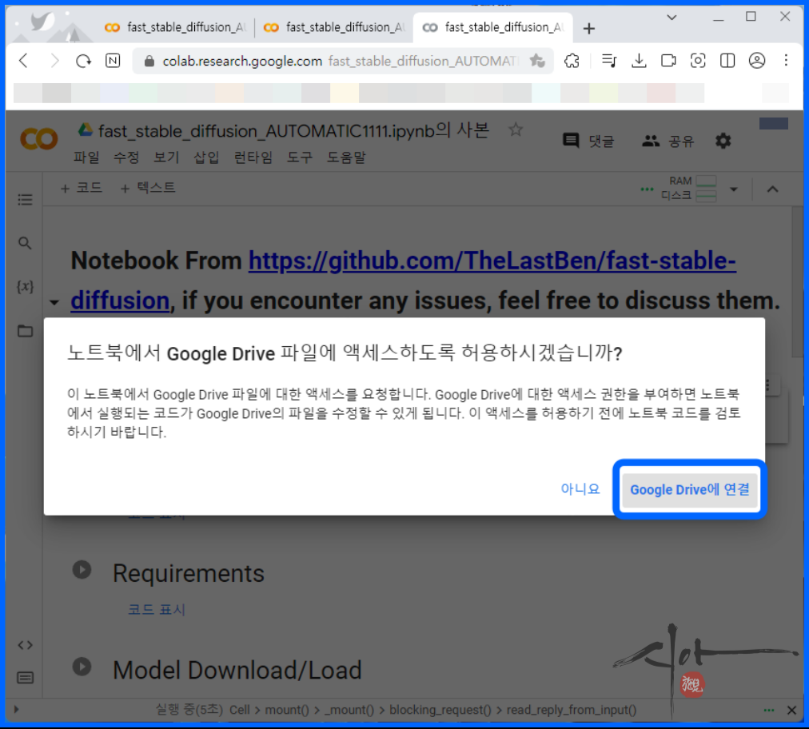The height and width of the screenshot is (729, 809).
Task: Add a code cell with + 코드
Action: (x=81, y=188)
